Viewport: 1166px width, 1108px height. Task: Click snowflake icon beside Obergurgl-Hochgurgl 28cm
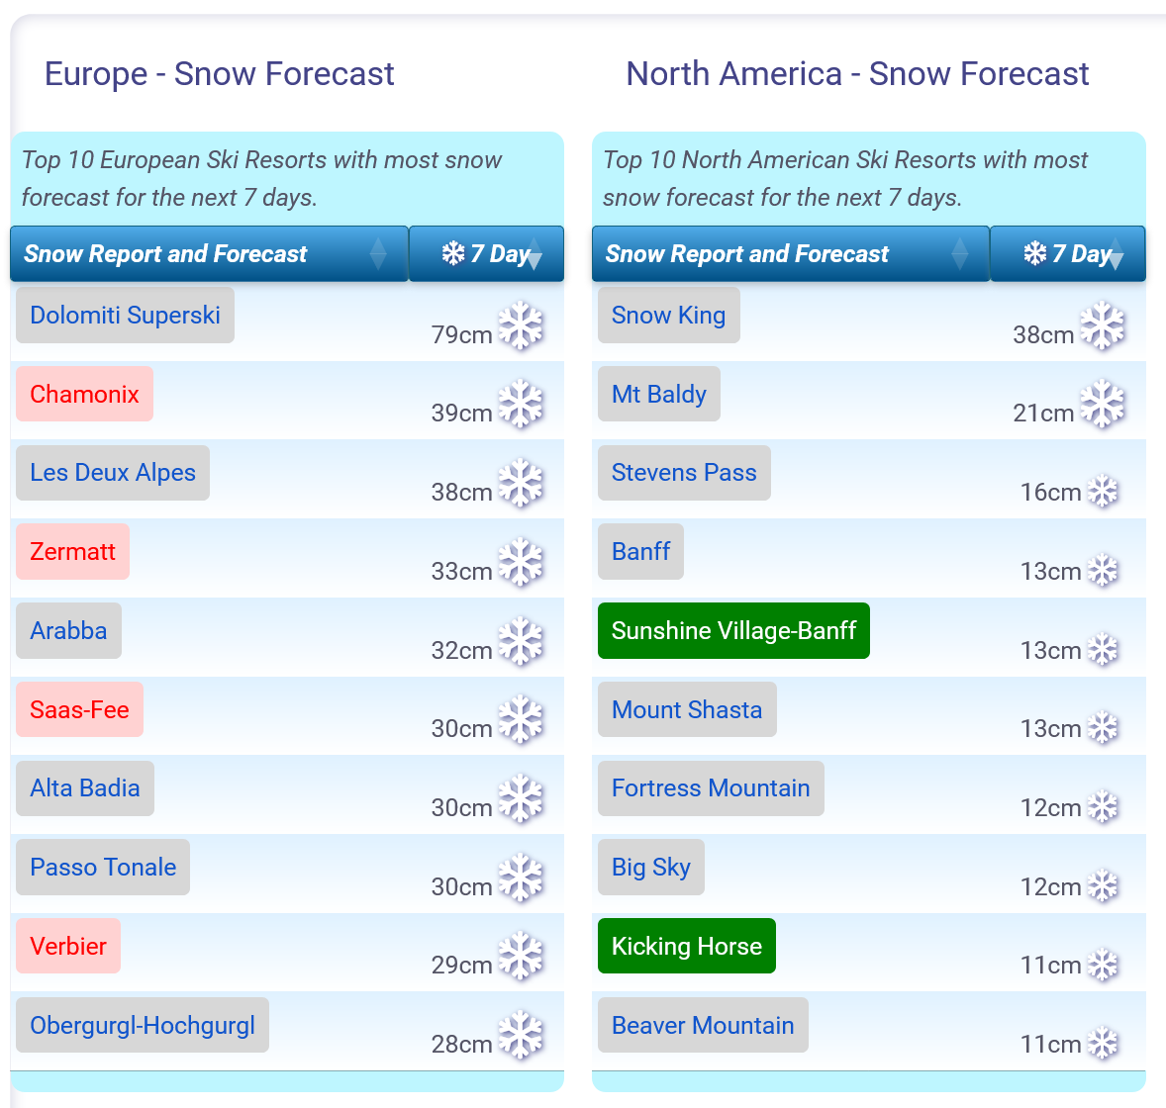[521, 1035]
